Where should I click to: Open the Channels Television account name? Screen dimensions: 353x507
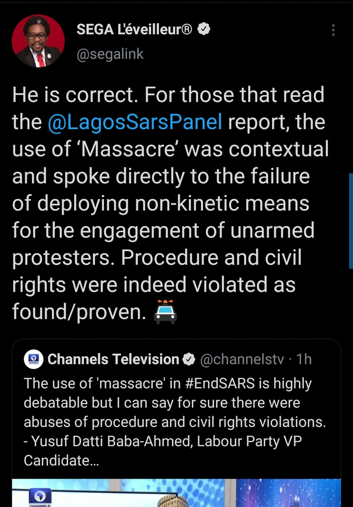pos(113,359)
